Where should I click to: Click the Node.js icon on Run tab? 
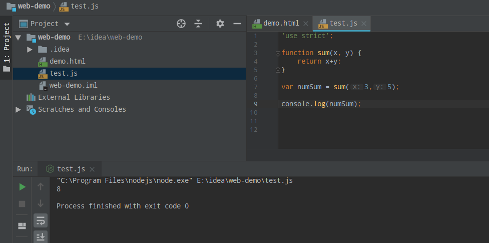[50, 169]
